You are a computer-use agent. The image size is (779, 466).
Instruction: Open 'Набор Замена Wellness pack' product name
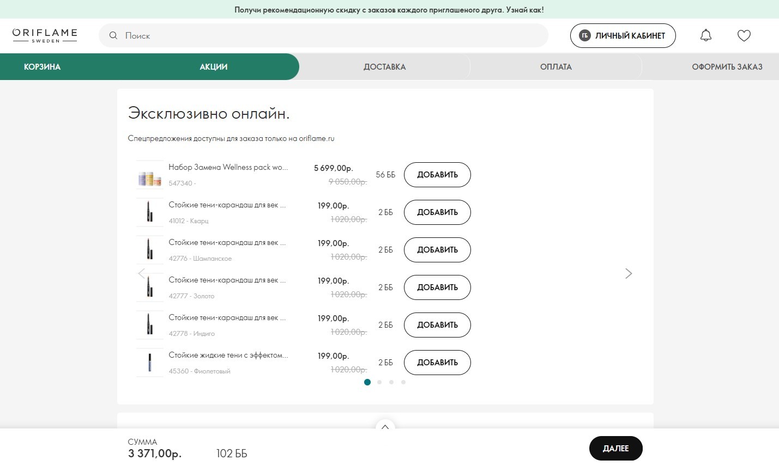(x=228, y=168)
